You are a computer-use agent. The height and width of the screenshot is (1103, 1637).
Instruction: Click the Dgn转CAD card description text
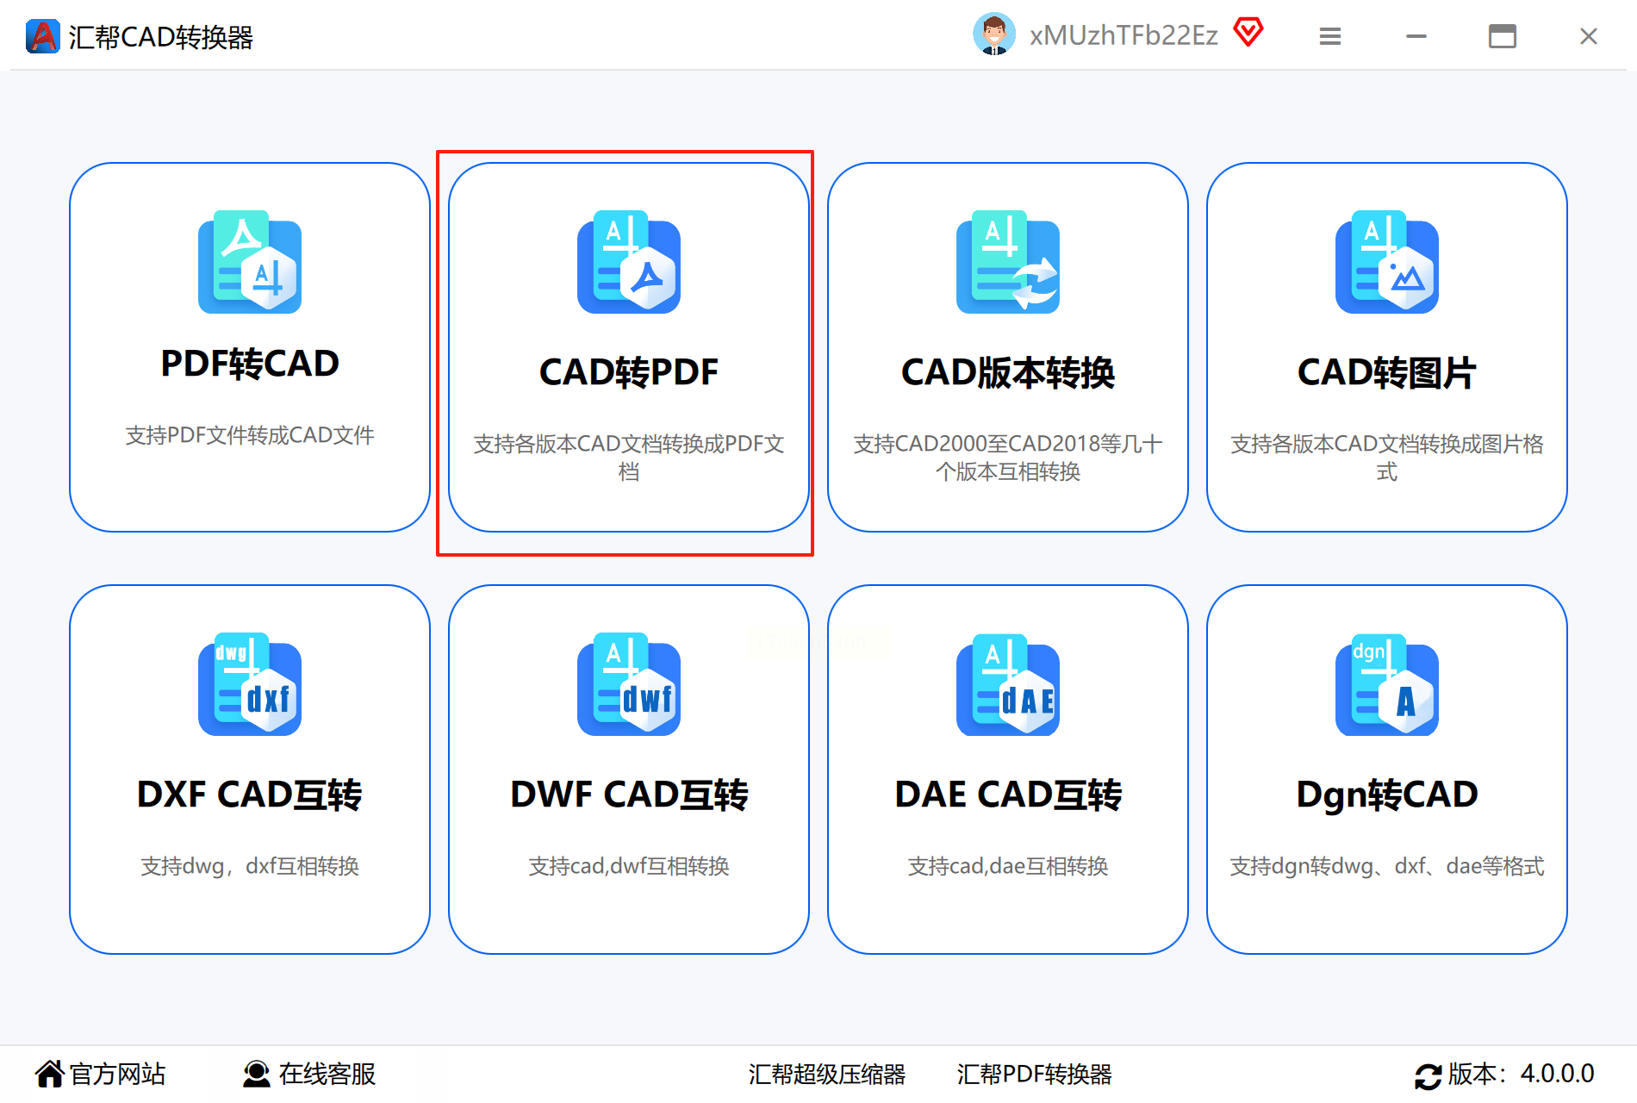point(1387,866)
